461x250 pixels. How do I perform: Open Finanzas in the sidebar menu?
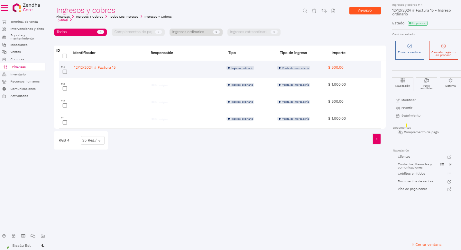(x=19, y=67)
